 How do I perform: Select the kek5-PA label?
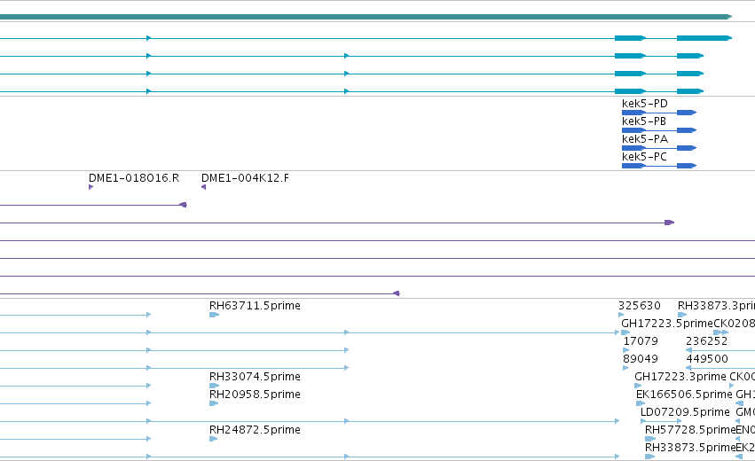tap(645, 139)
